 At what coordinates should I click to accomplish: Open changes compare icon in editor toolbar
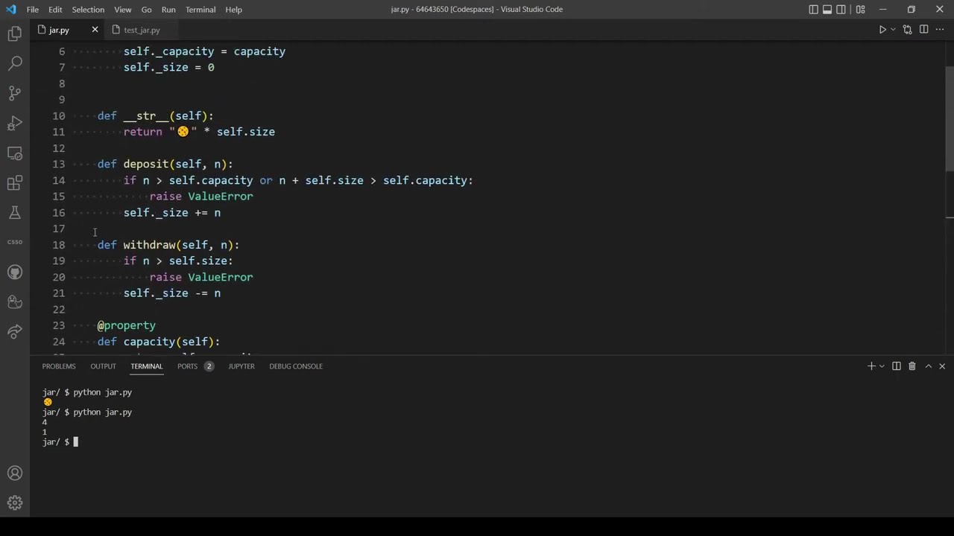pos(907,30)
